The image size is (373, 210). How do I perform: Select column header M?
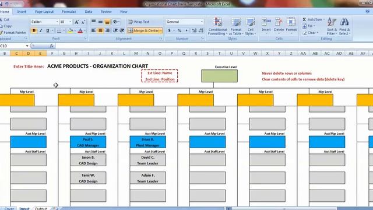point(136,54)
